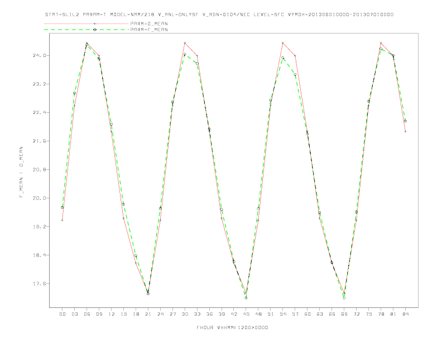
Task: Click the x-axis tick label 48
Action: (x=258, y=314)
